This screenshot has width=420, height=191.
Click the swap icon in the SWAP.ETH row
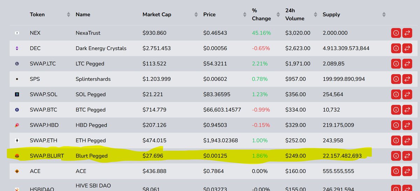(x=407, y=140)
